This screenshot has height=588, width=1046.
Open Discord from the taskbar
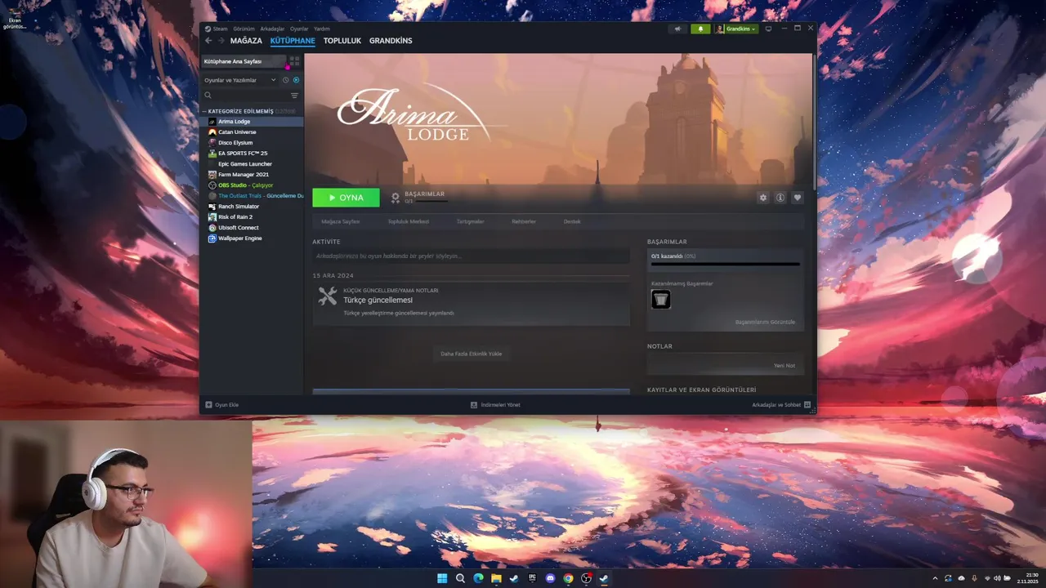[550, 578]
